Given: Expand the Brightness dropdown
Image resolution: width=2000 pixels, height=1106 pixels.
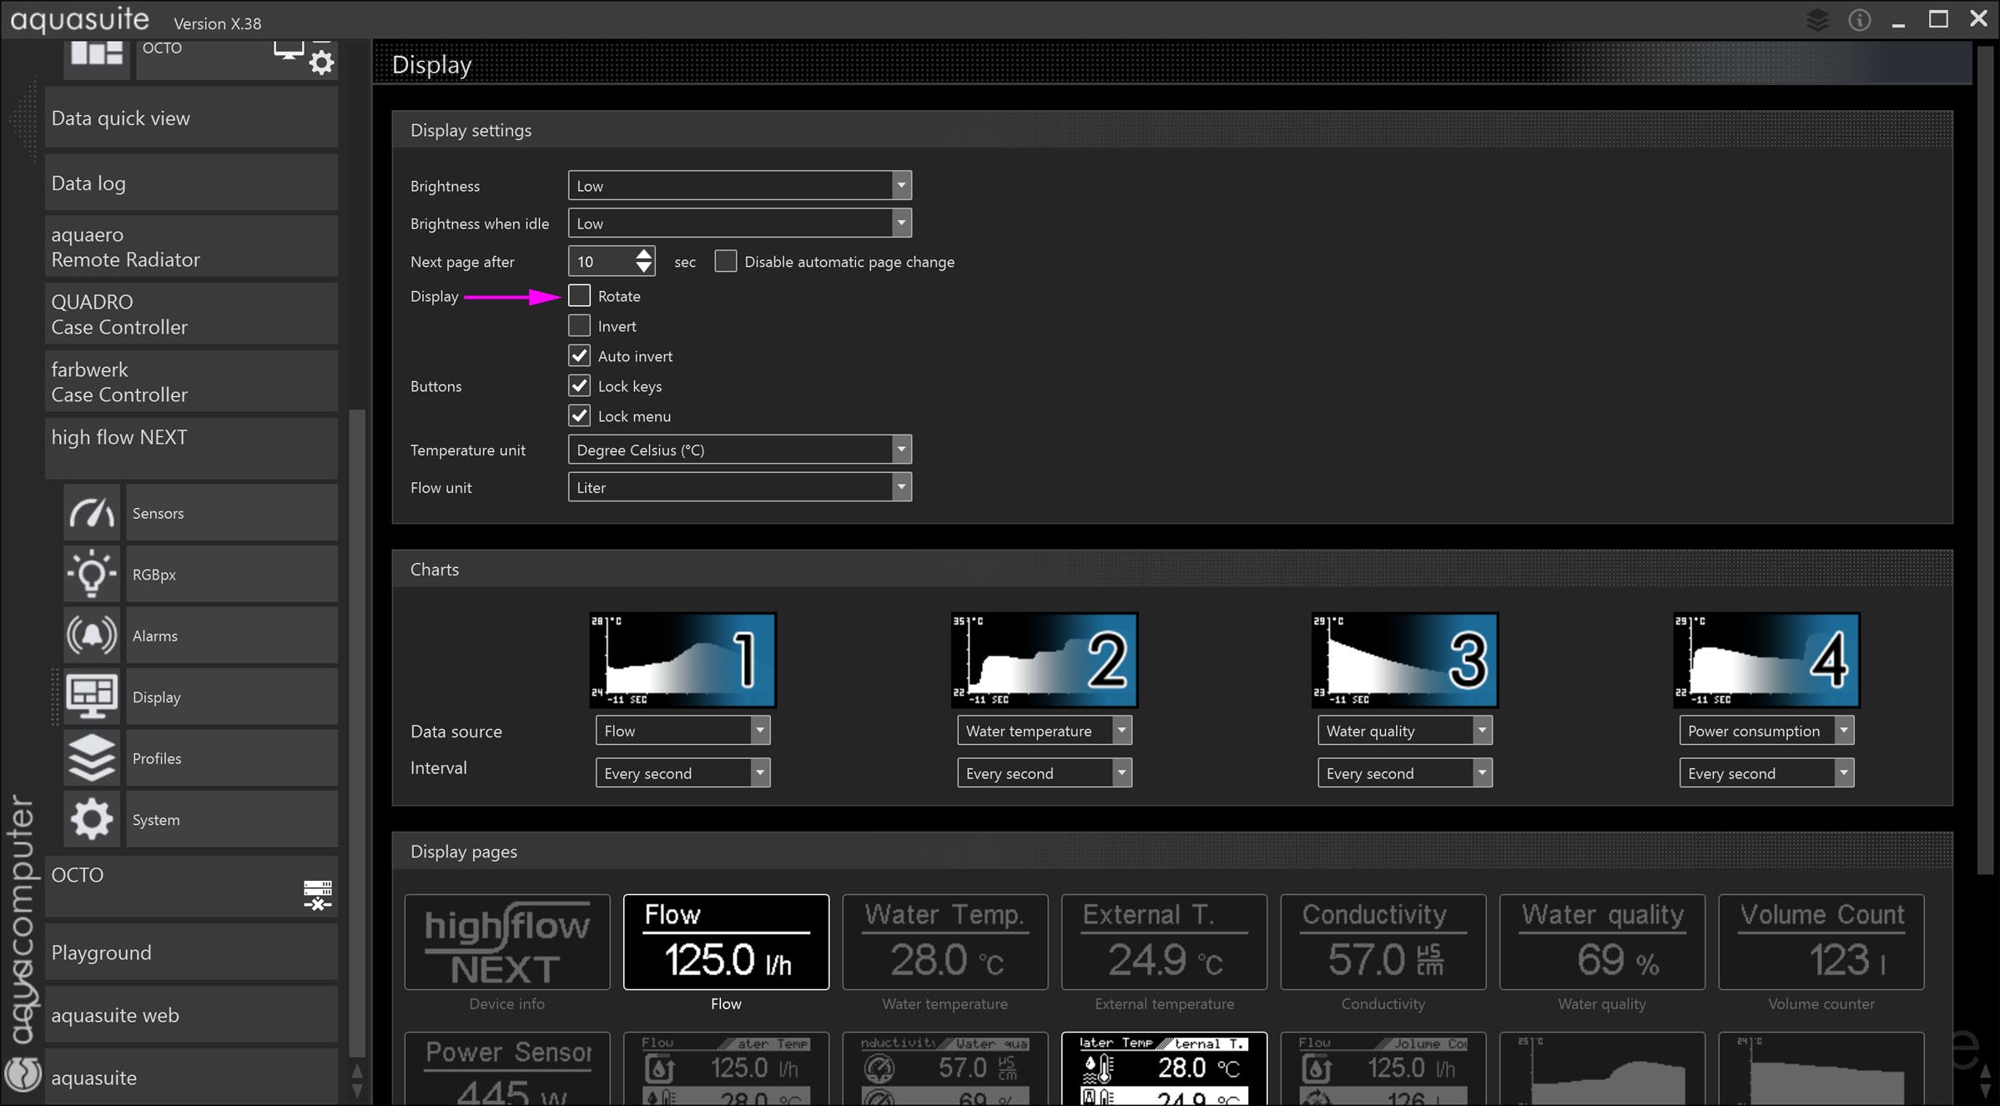Looking at the screenshot, I should click(900, 185).
